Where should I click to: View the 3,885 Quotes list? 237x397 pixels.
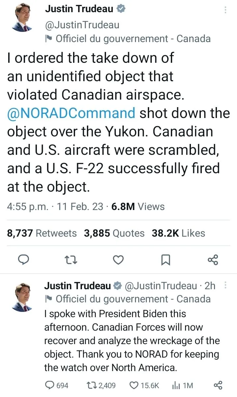coord(114,233)
